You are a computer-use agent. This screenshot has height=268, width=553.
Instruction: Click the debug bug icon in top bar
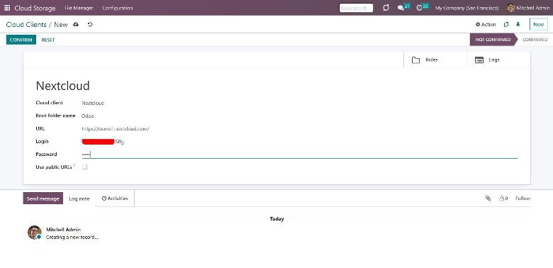point(386,8)
